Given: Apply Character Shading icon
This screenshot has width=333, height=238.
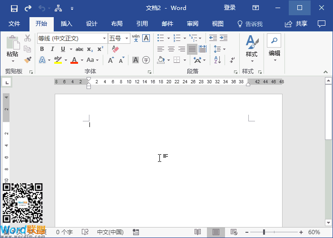Looking at the screenshot, I should (x=136, y=60).
